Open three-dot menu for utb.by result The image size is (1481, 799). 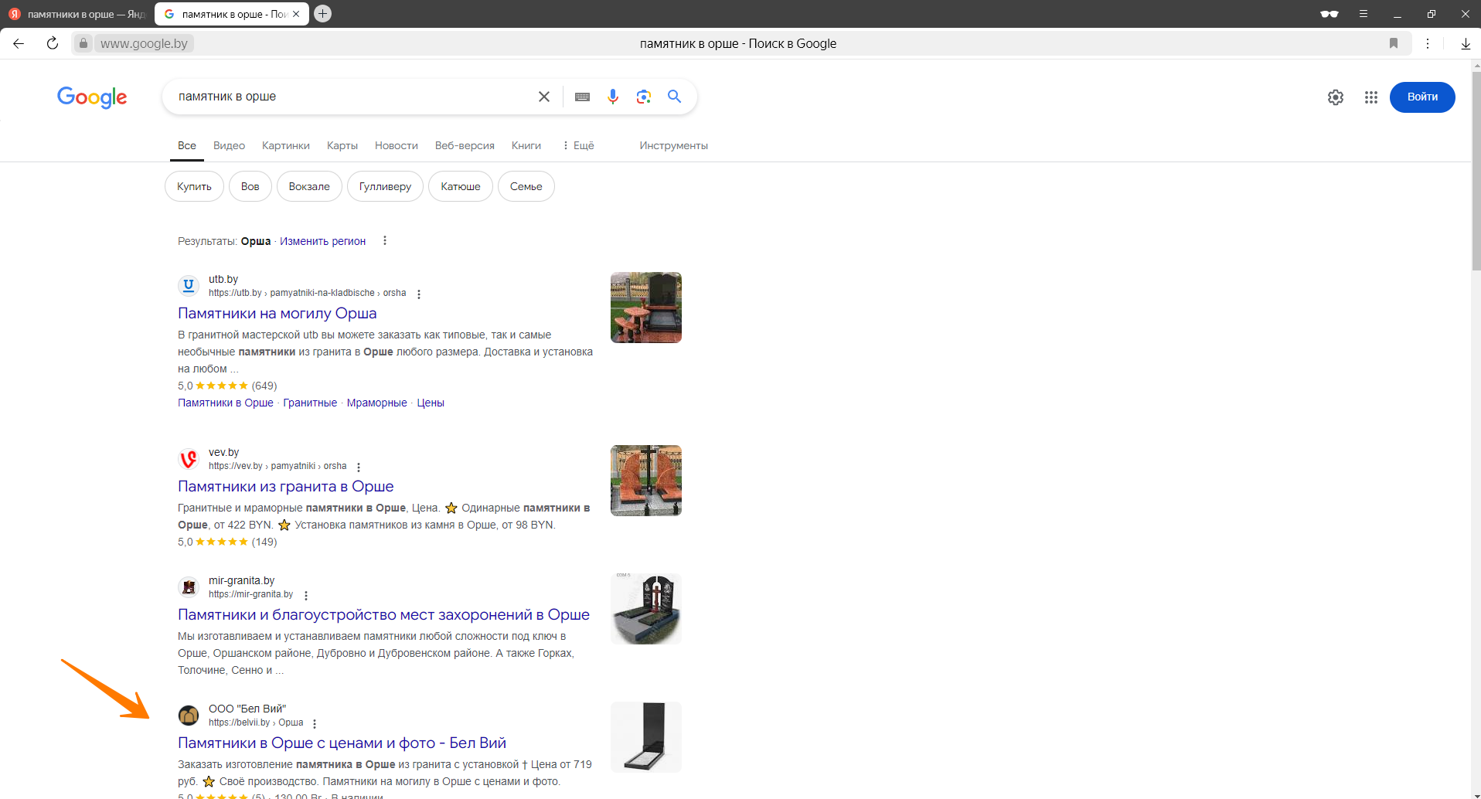coord(419,294)
